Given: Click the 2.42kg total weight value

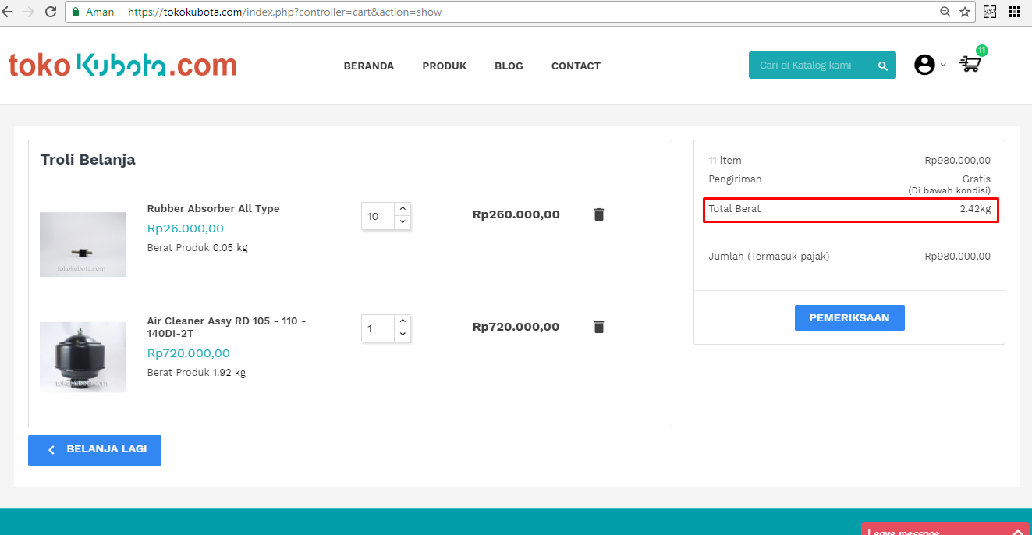Looking at the screenshot, I should 975,209.
